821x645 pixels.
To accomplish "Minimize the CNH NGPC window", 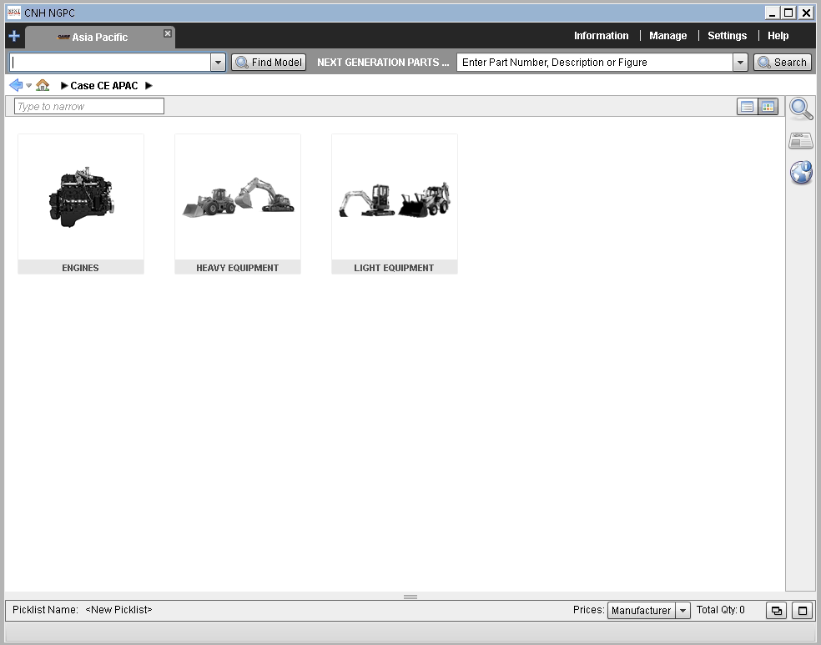I will coord(773,13).
